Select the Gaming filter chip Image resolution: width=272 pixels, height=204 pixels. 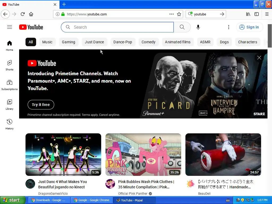(69, 42)
